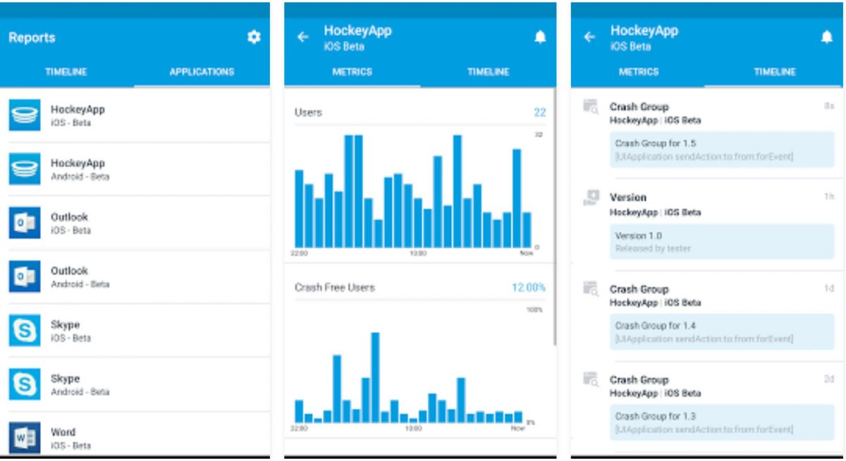Open the Reports settings gear icon

coord(254,37)
